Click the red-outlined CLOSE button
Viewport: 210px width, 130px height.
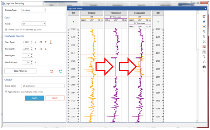click(x=55, y=98)
